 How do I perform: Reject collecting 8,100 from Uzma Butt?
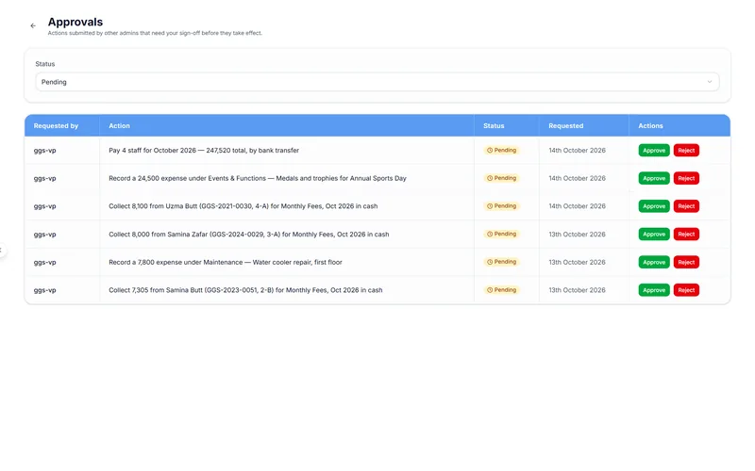pyautogui.click(x=686, y=206)
